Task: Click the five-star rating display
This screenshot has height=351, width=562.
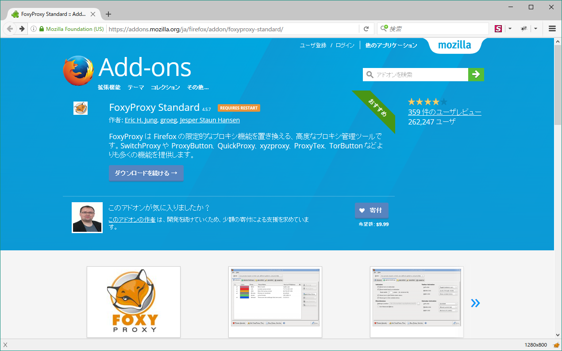Action: point(427,102)
